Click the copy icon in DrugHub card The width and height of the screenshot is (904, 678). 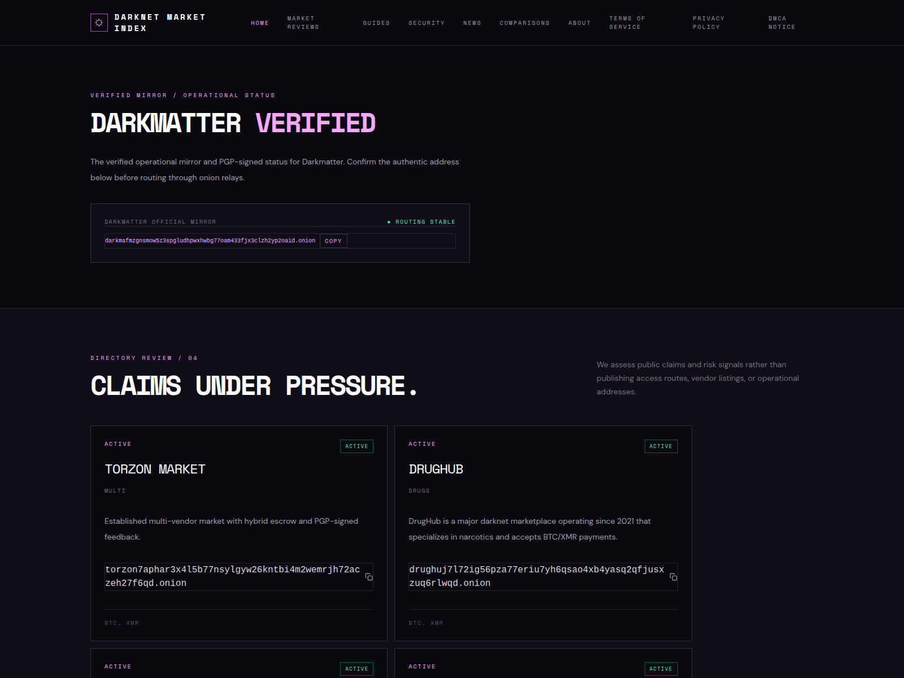click(x=673, y=577)
